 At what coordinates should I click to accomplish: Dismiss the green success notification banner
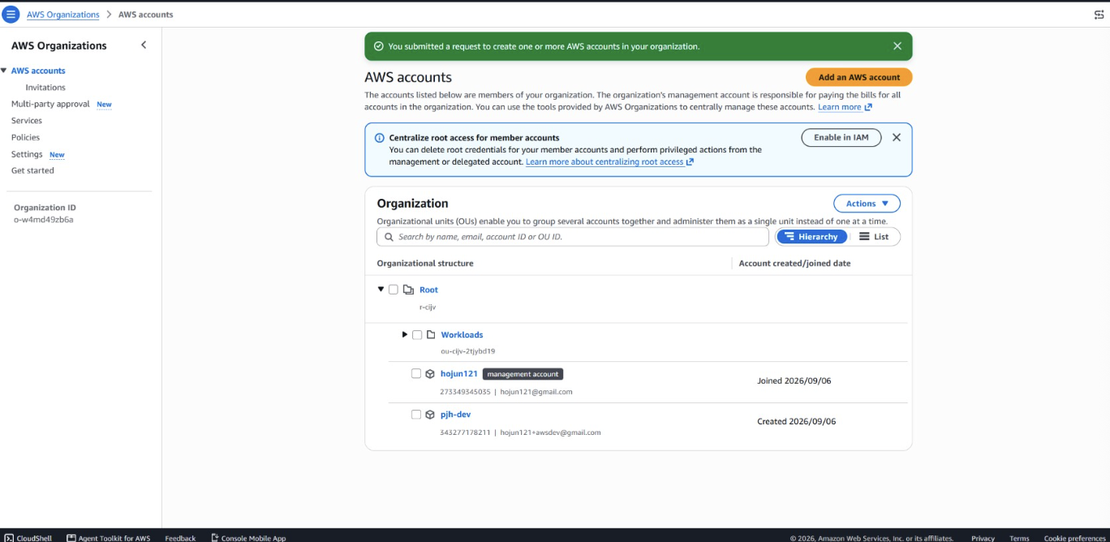897,46
